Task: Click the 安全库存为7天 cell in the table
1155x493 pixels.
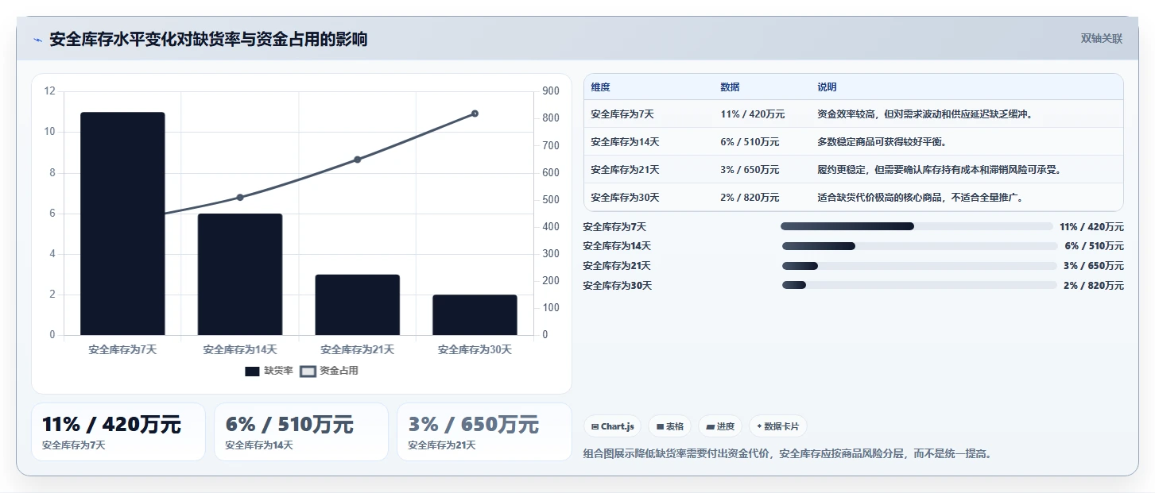Action: (x=622, y=114)
